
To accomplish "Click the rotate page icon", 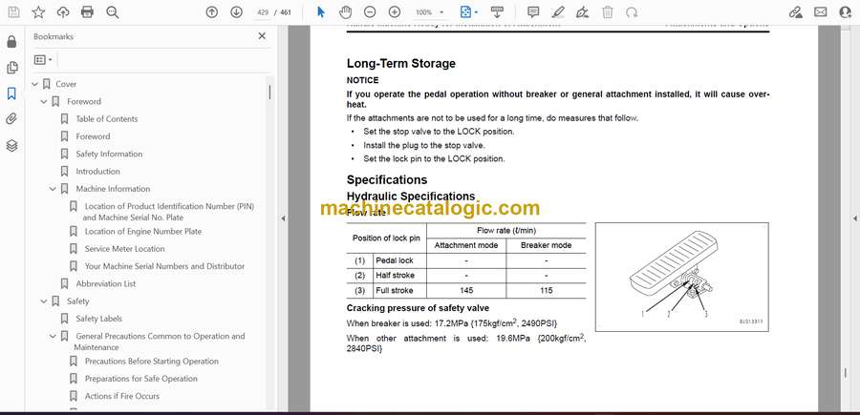I will pyautogui.click(x=632, y=12).
